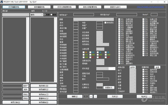Check the GK position box
Image resolution: width=168 pixels, height=105 pixels.
pyautogui.click(x=83, y=52)
